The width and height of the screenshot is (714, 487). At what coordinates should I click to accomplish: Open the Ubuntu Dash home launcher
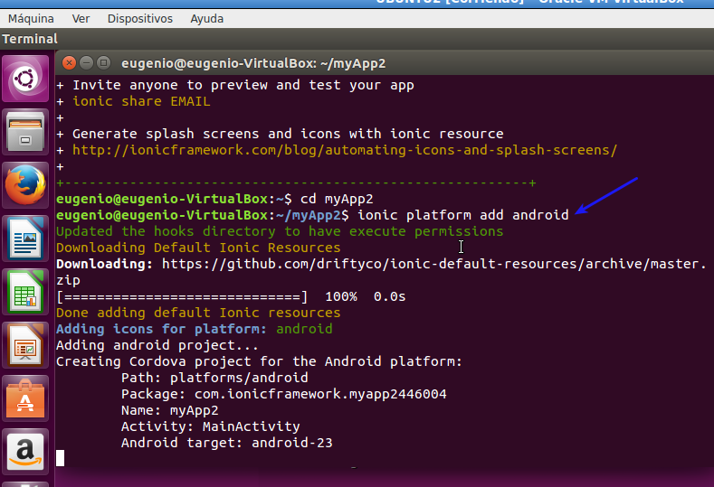click(25, 79)
